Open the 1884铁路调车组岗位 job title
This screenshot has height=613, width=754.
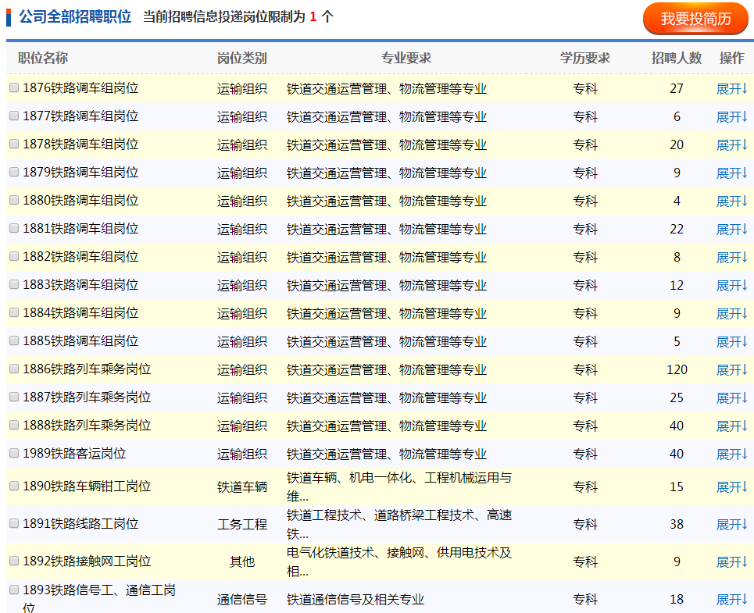coord(80,313)
